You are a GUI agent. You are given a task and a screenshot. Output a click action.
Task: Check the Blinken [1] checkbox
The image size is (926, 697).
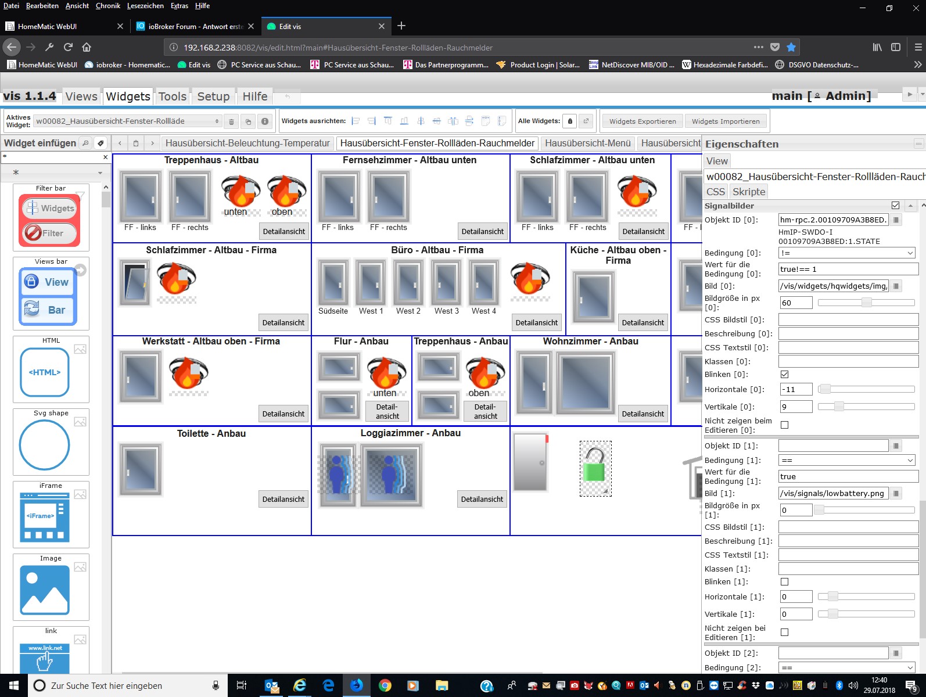pyautogui.click(x=784, y=582)
